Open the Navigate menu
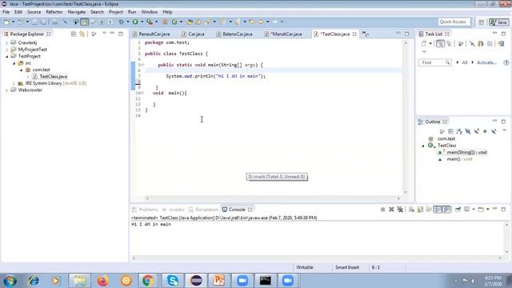 pos(77,12)
